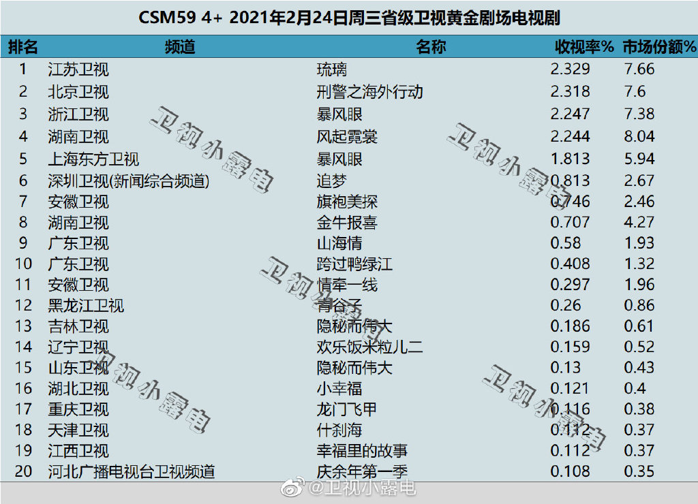
Task: Click channel cell 江苏卫视
Action: click(x=78, y=69)
